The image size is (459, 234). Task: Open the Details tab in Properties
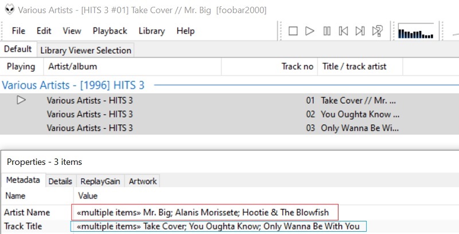[x=60, y=181]
